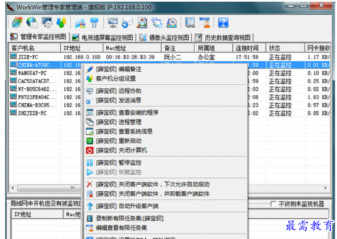Click the globe with list toolbar icon
This screenshot has height=239, width=337.
32,22
